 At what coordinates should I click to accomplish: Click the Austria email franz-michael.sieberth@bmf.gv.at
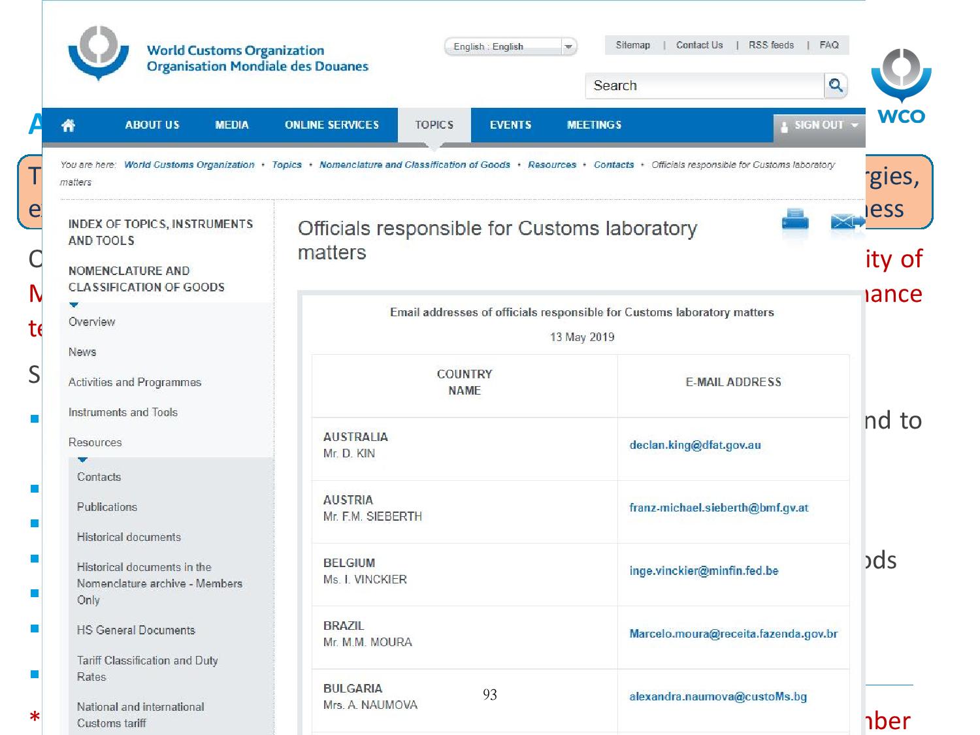(x=719, y=508)
